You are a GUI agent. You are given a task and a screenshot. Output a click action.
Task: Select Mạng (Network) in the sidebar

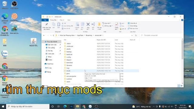(49, 72)
